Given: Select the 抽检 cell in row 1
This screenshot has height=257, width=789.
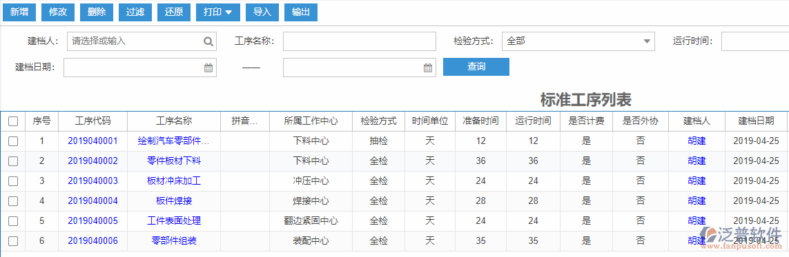Looking at the screenshot, I should pos(378,141).
